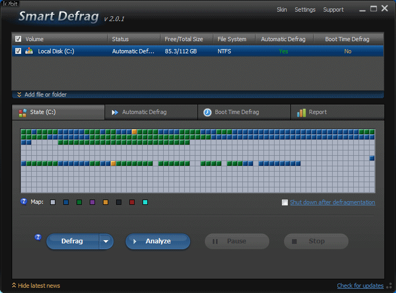Minimize the Smart Defrag window
The image size is (396, 293).
click(x=362, y=10)
